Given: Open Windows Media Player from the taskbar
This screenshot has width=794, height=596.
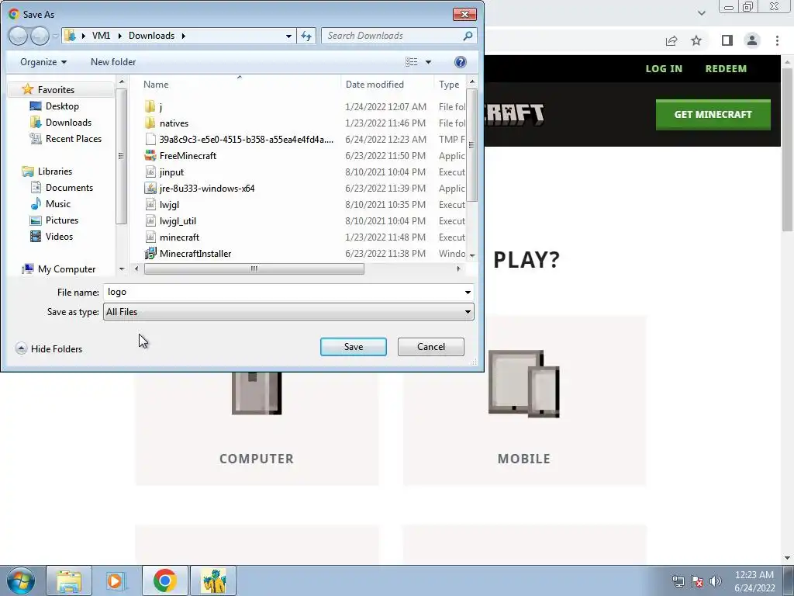Looking at the screenshot, I should pos(116,580).
